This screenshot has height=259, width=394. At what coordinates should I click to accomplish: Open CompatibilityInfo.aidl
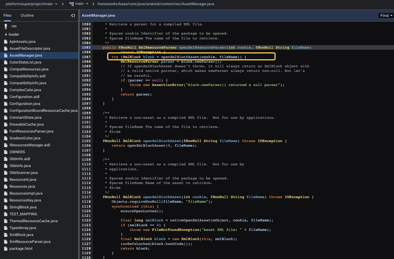(28, 76)
